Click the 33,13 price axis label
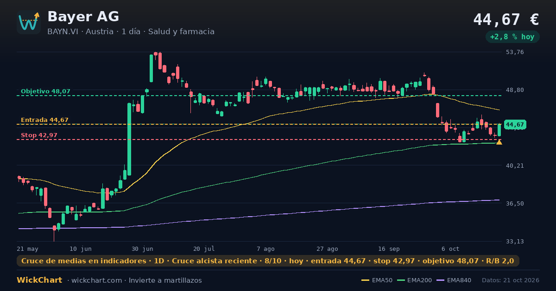The image size is (556, 291). pyautogui.click(x=515, y=241)
